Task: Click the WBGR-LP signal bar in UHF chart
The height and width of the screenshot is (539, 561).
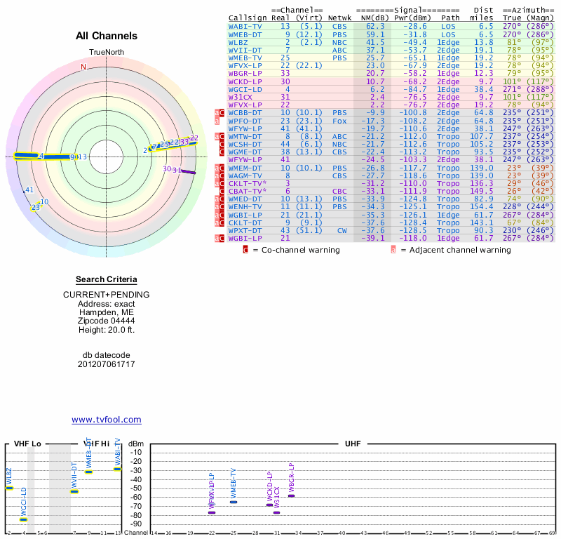Action: pos(291,496)
